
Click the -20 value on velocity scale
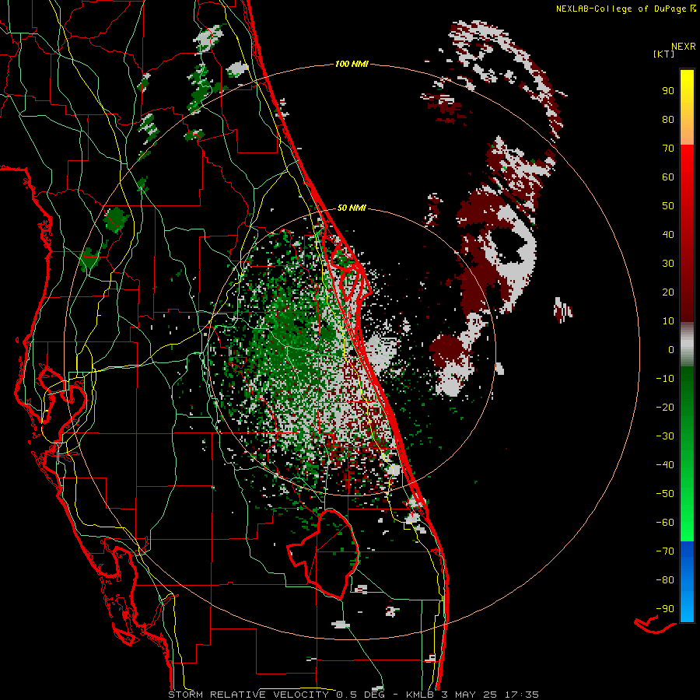coord(665,408)
